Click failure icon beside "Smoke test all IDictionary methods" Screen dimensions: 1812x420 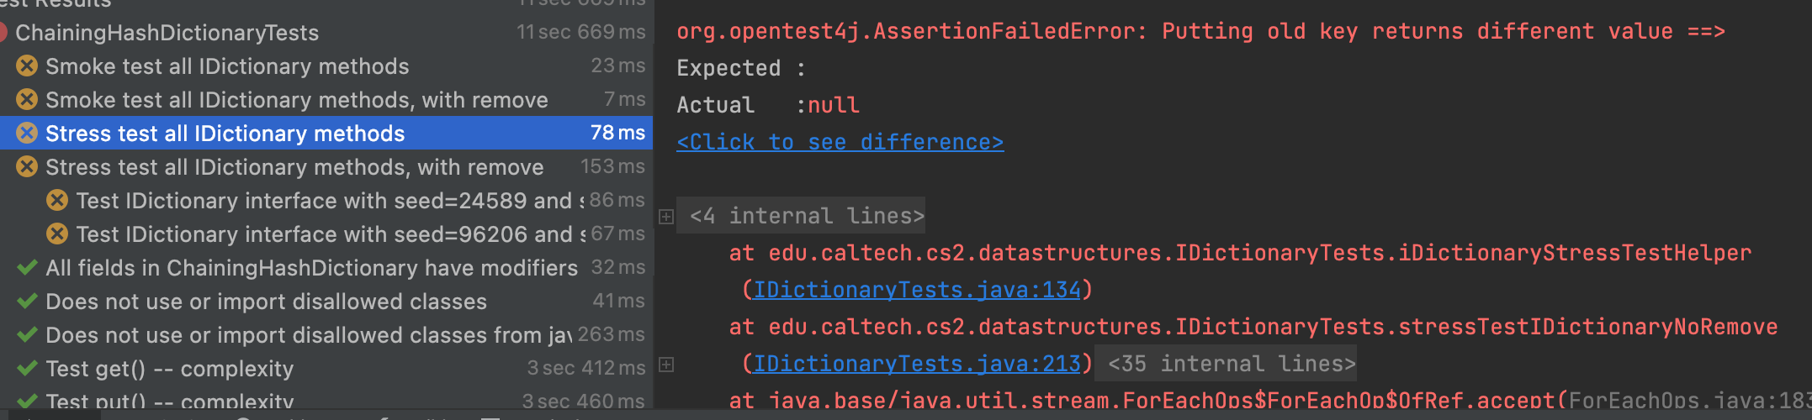[27, 66]
